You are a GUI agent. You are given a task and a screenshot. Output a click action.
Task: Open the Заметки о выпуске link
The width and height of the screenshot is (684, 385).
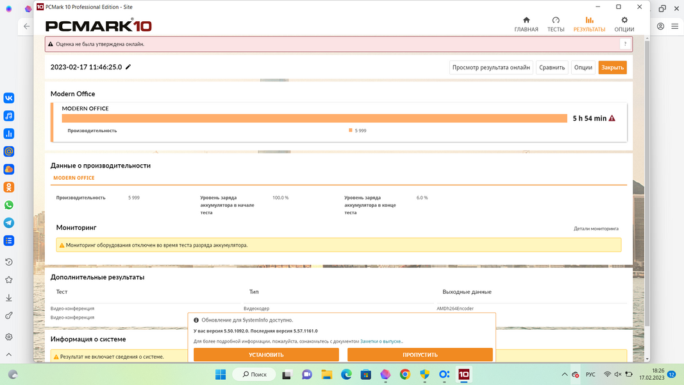pos(381,341)
